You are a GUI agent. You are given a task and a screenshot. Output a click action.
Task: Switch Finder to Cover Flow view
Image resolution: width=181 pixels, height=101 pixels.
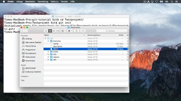click(58, 31)
